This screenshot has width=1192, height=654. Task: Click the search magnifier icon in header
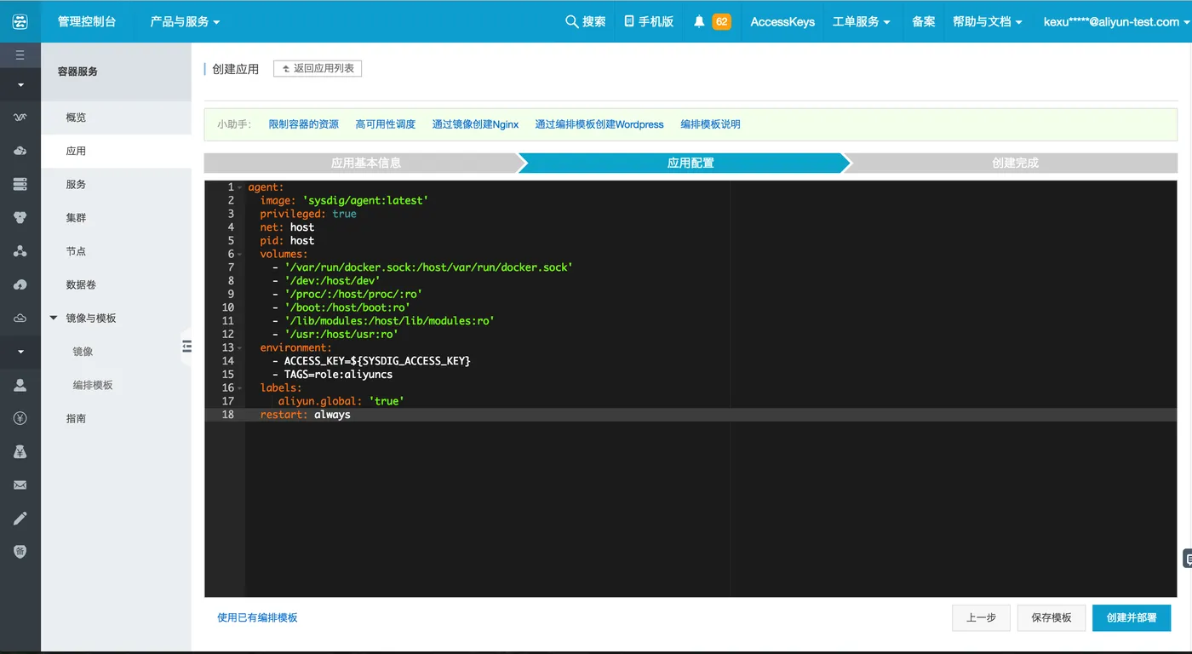[572, 21]
